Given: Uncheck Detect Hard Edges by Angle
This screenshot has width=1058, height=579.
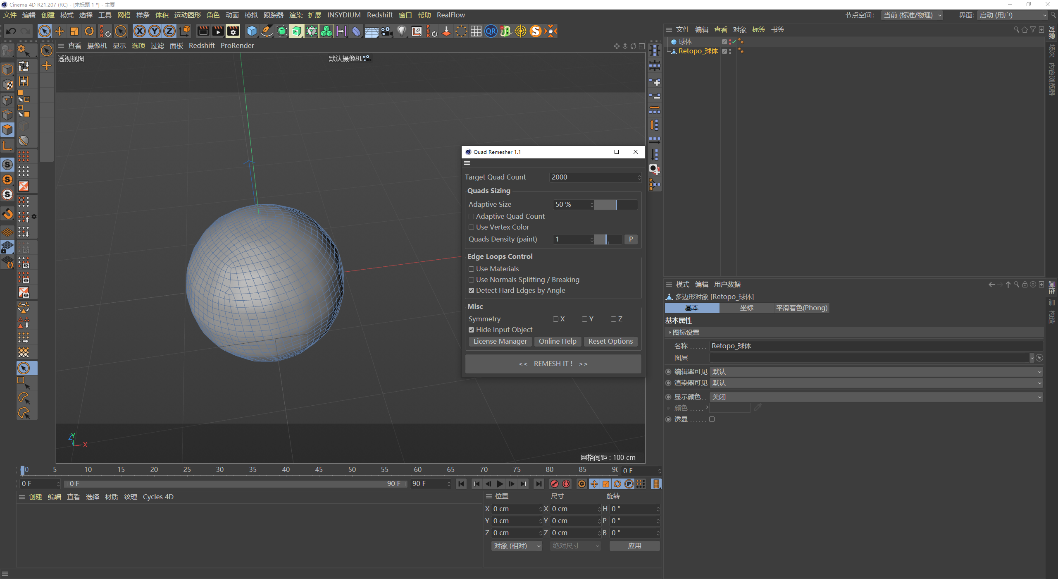Looking at the screenshot, I should [x=471, y=291].
